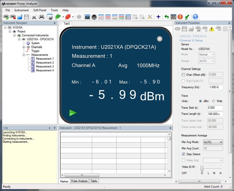Click the connect instrument icon with green check
This screenshot has height=191, width=234.
(6, 17)
